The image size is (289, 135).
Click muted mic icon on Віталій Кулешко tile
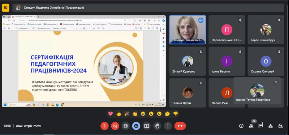pyautogui.click(x=201, y=52)
